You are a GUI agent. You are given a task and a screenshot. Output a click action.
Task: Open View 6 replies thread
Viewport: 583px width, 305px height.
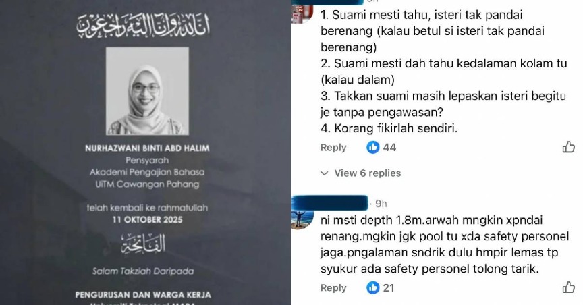[367, 173]
